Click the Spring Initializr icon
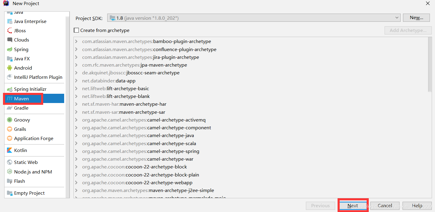Screen dimensions: 435x212 10,89
